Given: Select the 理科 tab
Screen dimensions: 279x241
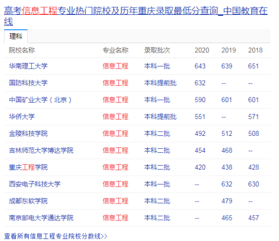Looking at the screenshot, I should pos(16,36).
